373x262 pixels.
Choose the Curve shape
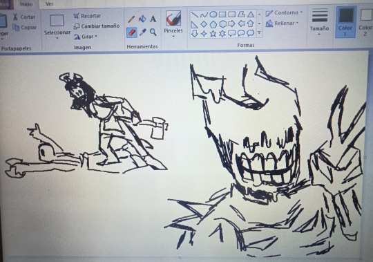coord(204,15)
